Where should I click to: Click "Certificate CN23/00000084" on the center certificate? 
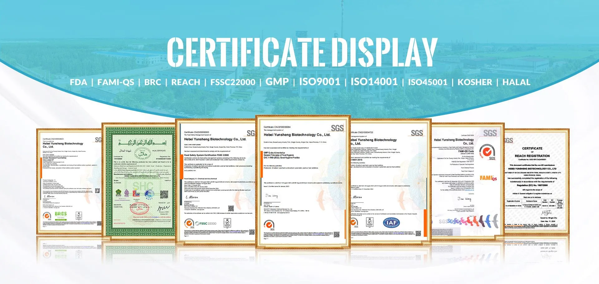coord(277,127)
